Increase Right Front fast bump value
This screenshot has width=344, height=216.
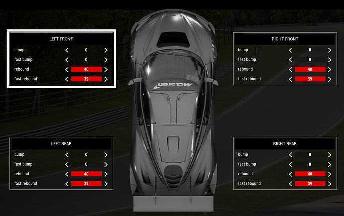(x=330, y=60)
